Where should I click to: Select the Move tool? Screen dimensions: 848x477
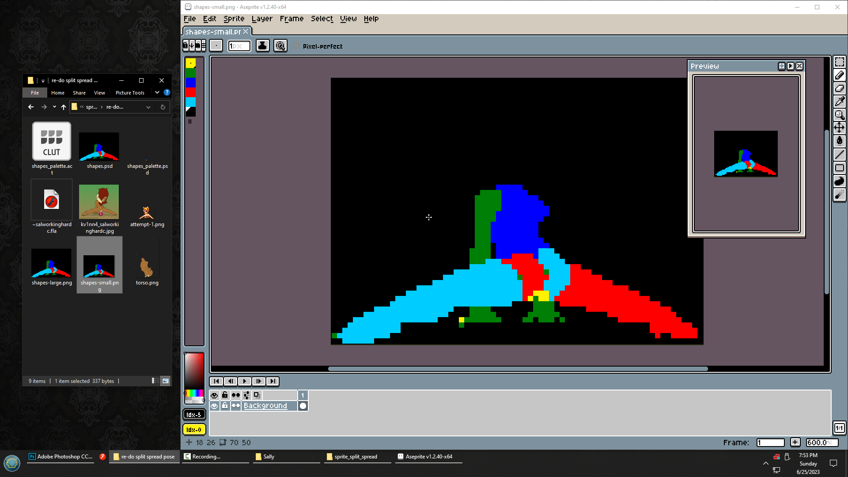839,128
